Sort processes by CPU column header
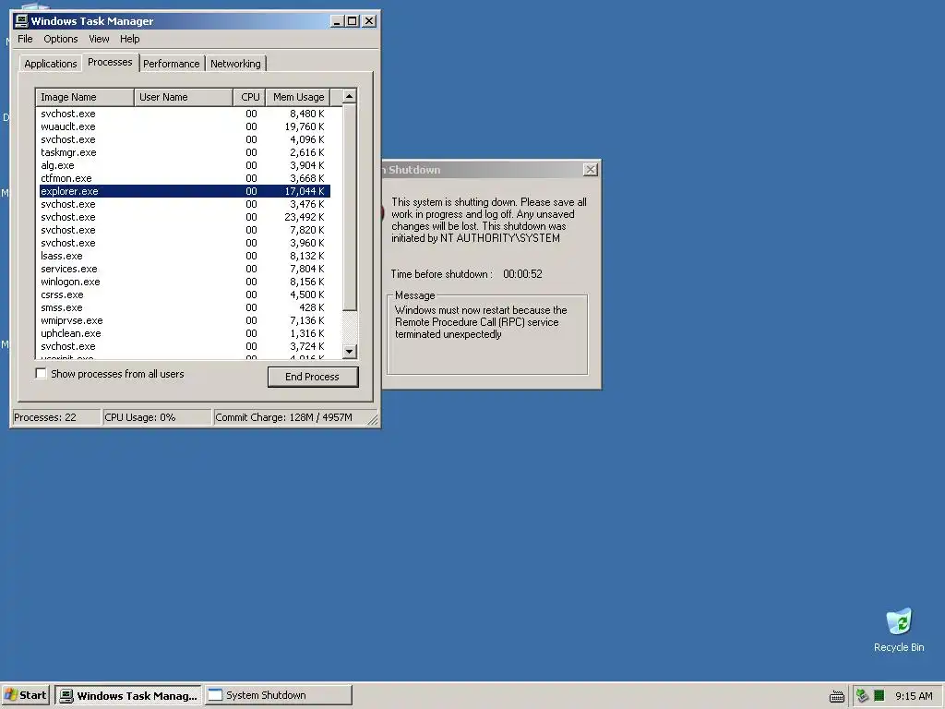Image resolution: width=945 pixels, height=709 pixels. (249, 97)
